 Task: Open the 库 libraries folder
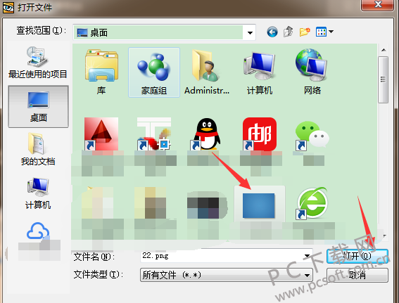[101, 72]
